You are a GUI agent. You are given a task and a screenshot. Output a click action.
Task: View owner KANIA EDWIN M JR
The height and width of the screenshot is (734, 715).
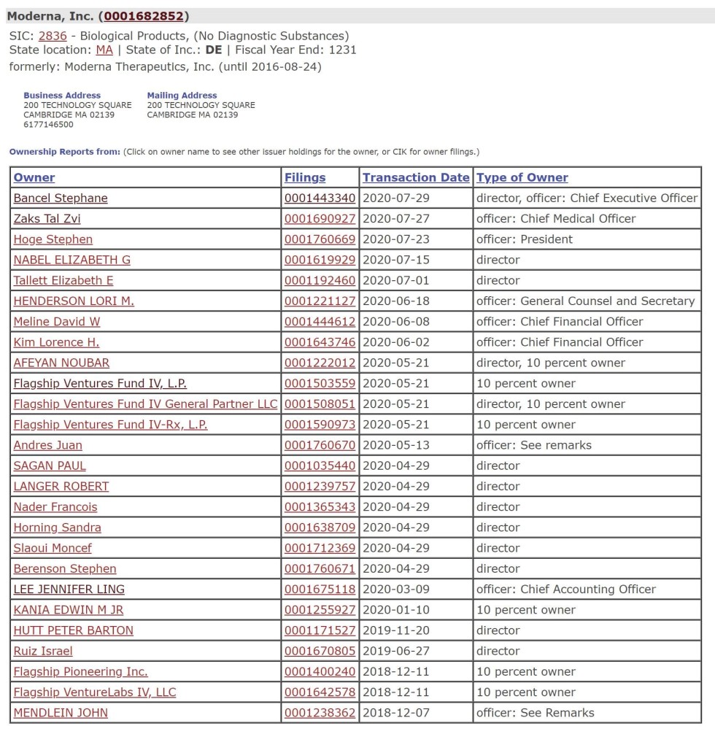tap(69, 610)
